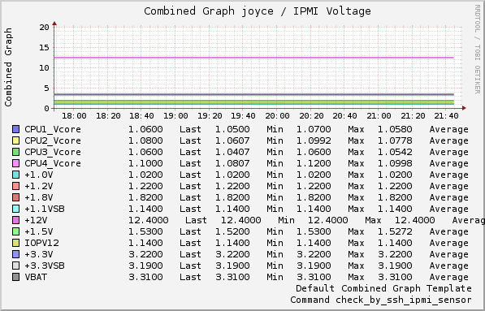This screenshot has height=311, width=485.
Task: Click the +12V last value 12.4000
Action: [148, 220]
